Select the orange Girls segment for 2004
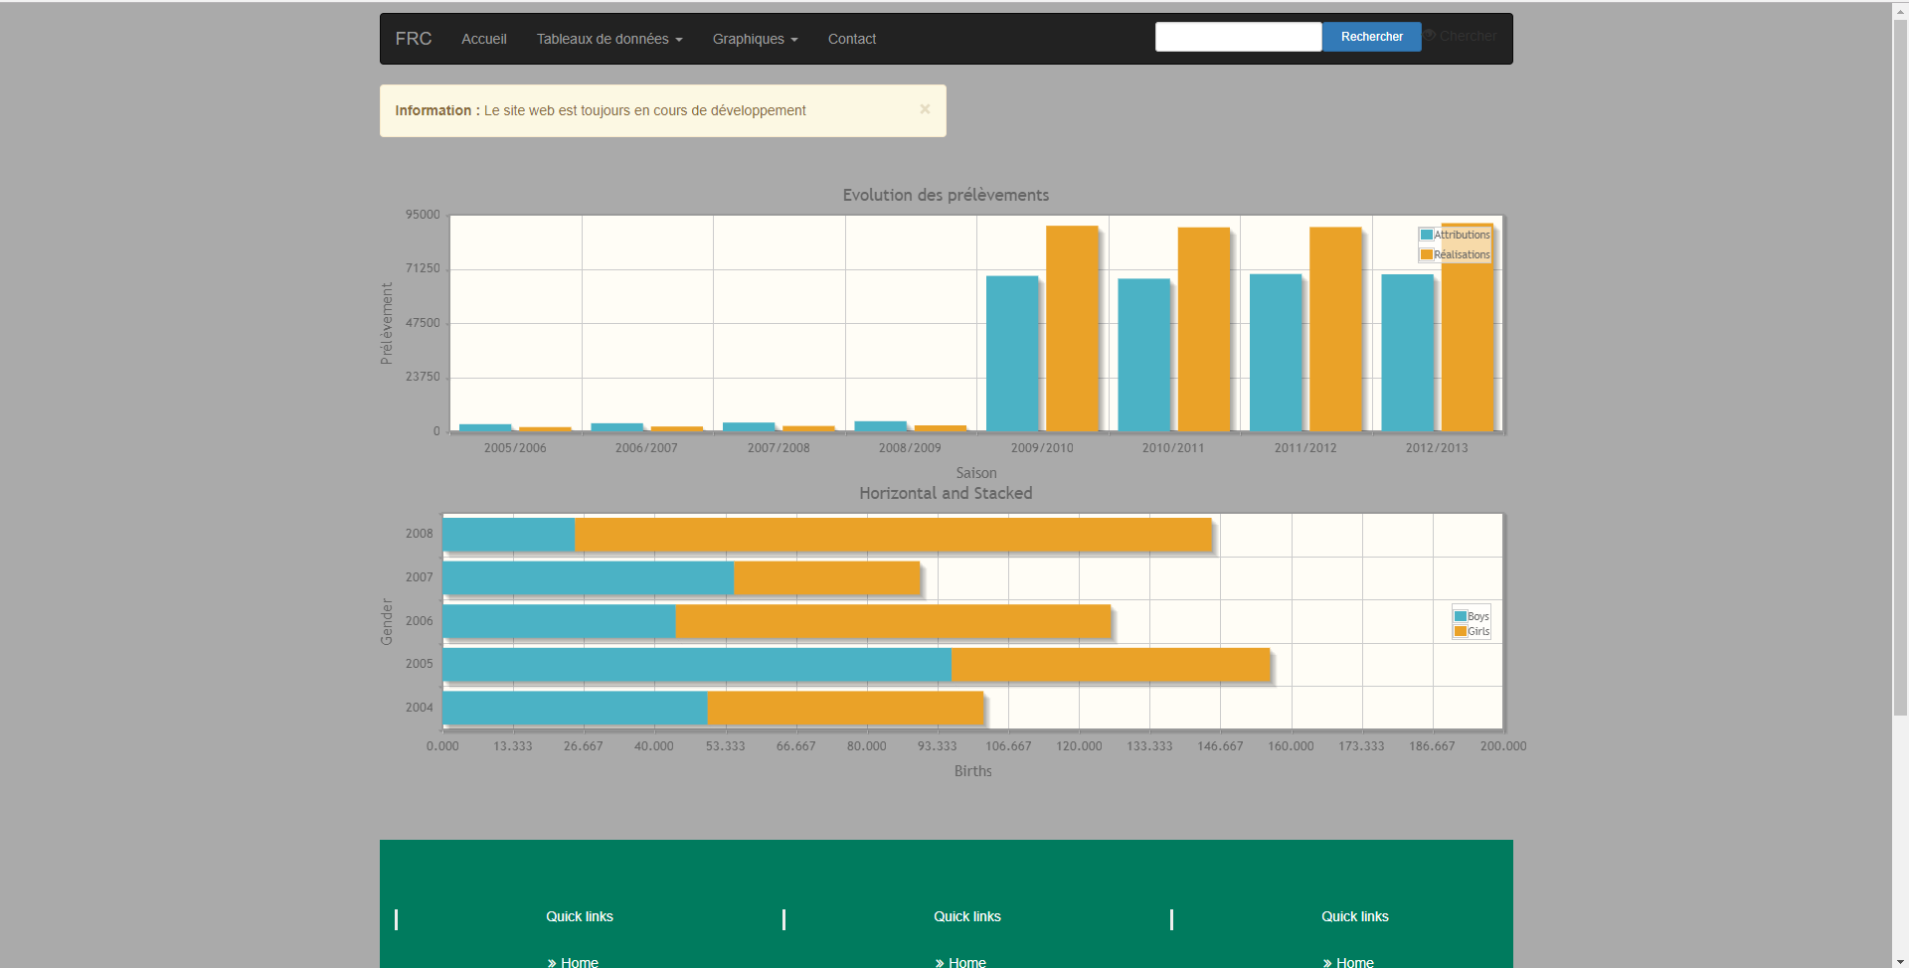 (845, 709)
